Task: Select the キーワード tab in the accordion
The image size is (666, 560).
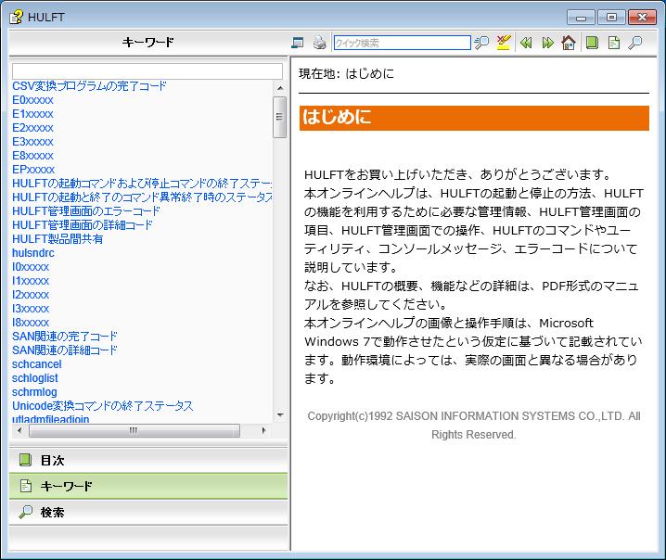Action: click(148, 486)
